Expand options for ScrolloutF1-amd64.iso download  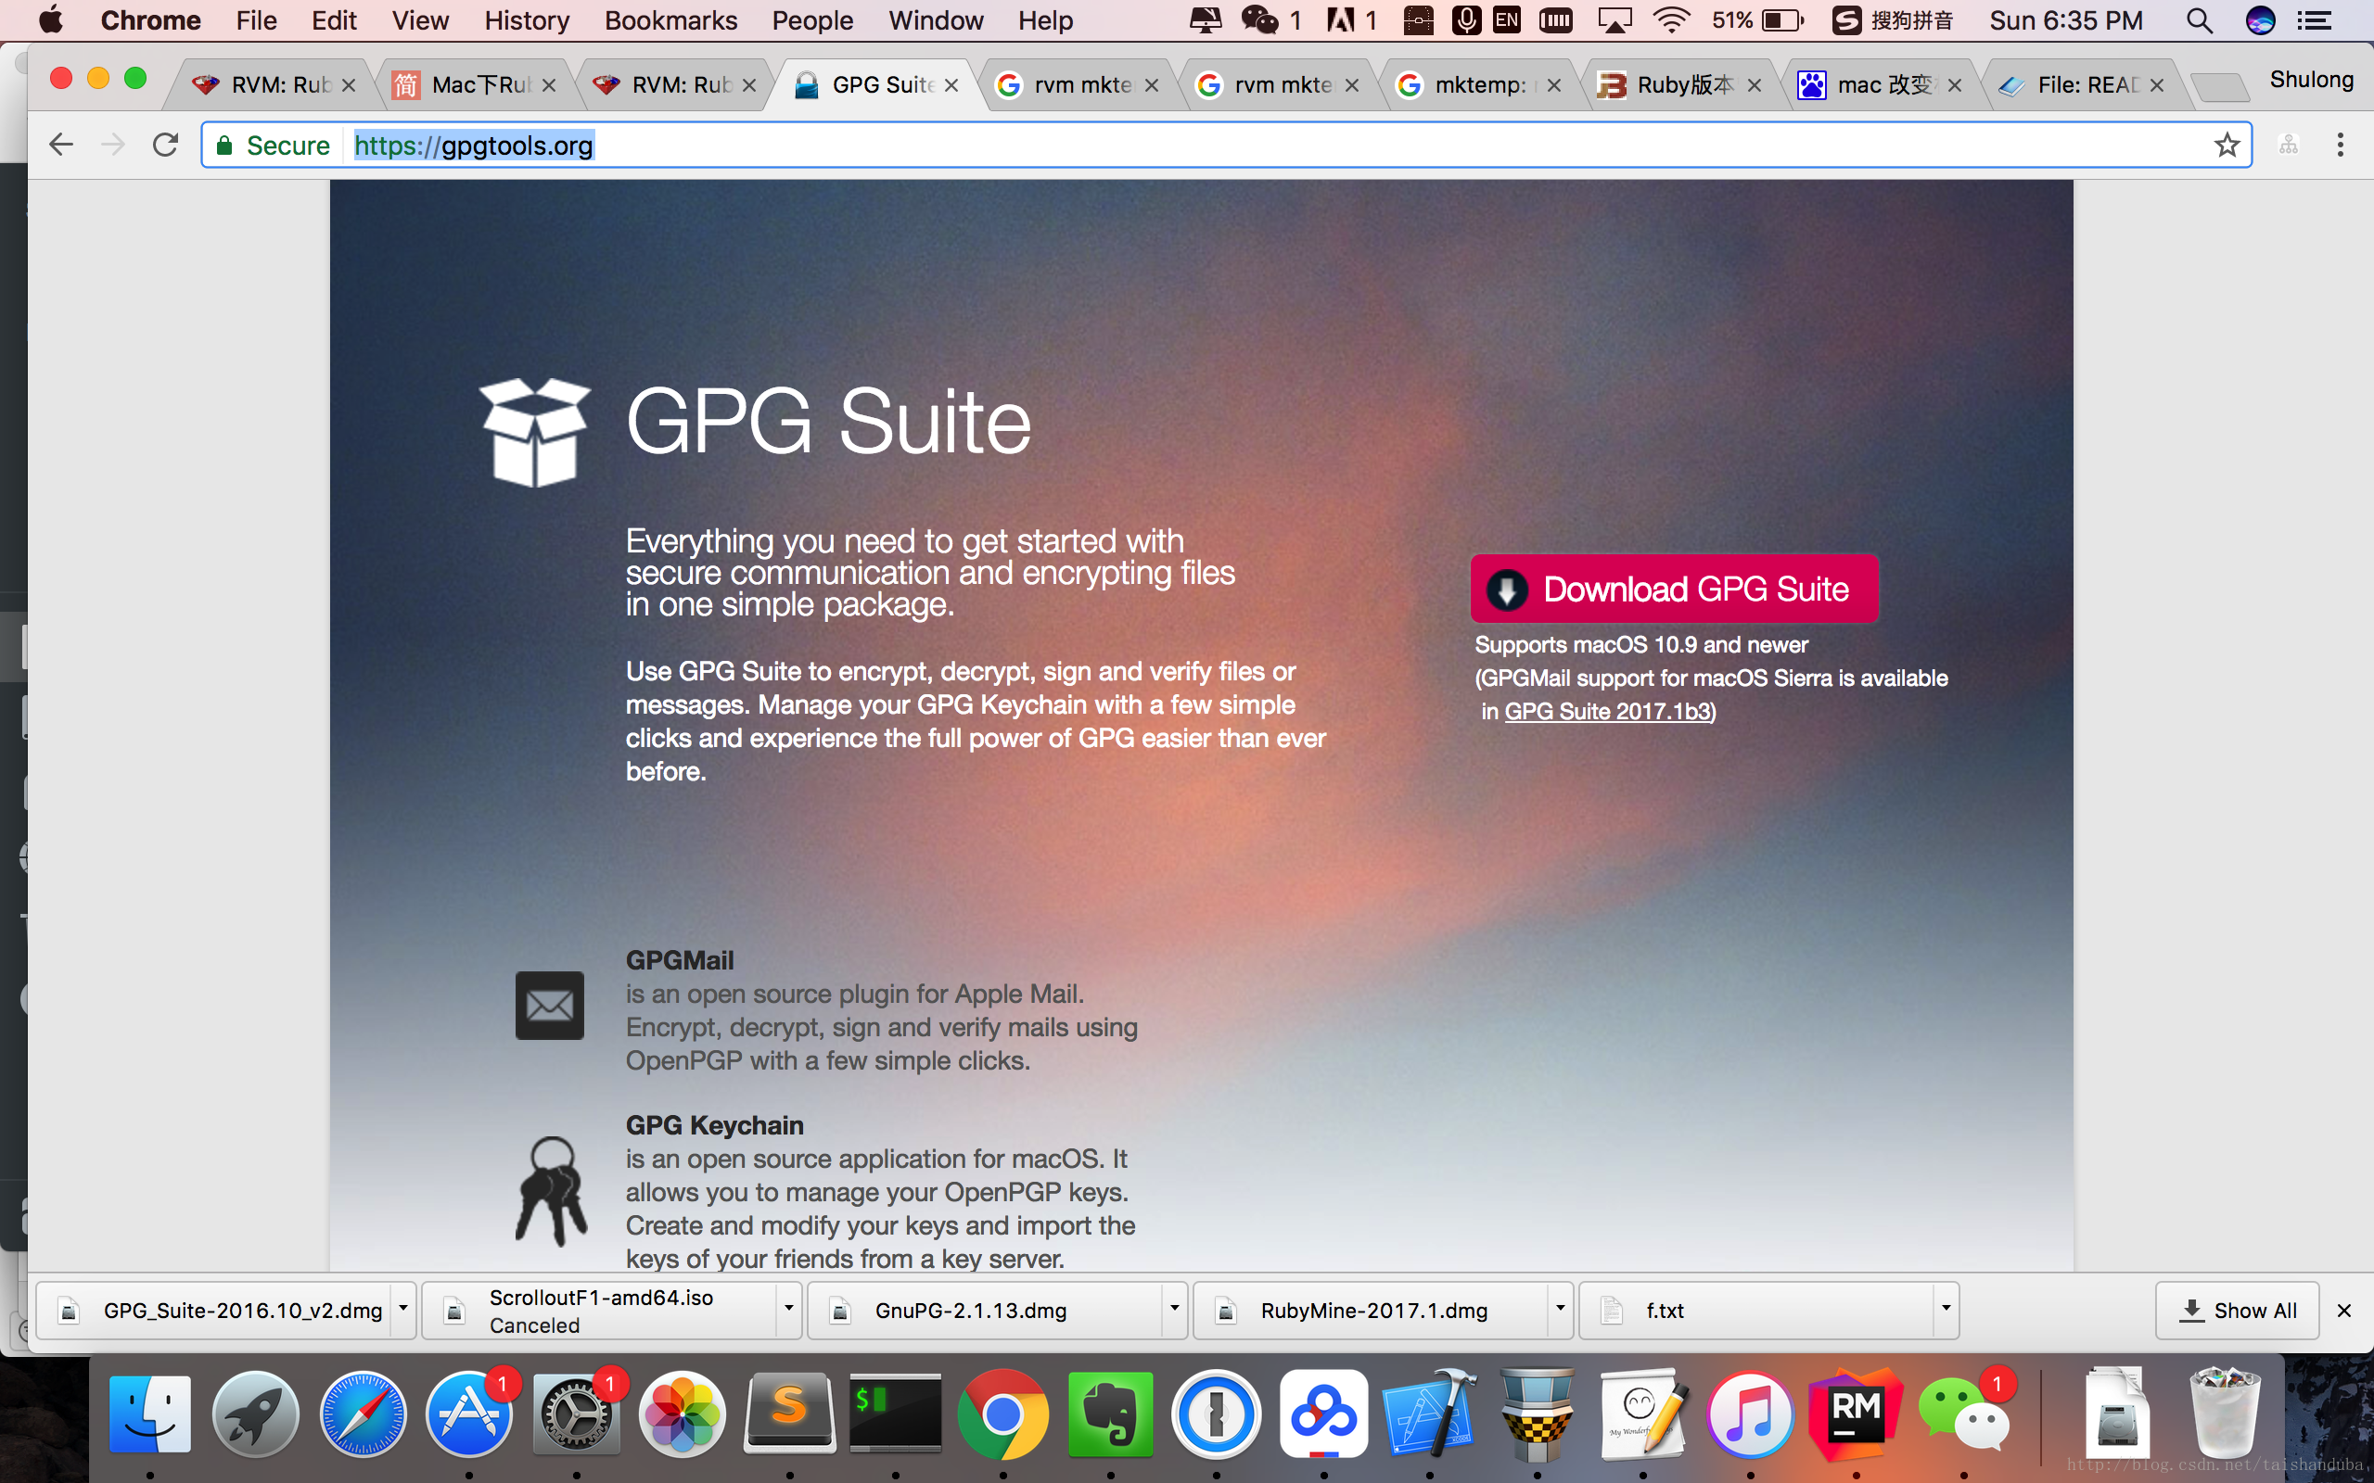[787, 1309]
